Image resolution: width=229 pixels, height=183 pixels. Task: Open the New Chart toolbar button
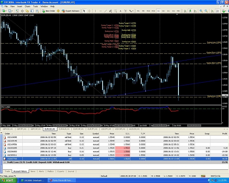pyautogui.click(x=4, y=11)
